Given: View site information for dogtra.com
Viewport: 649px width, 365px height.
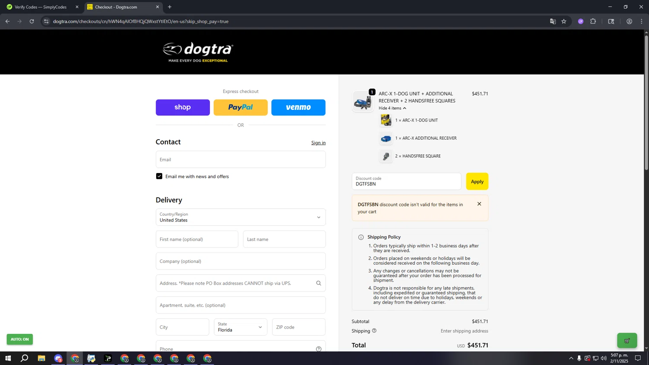Looking at the screenshot, I should (x=46, y=21).
